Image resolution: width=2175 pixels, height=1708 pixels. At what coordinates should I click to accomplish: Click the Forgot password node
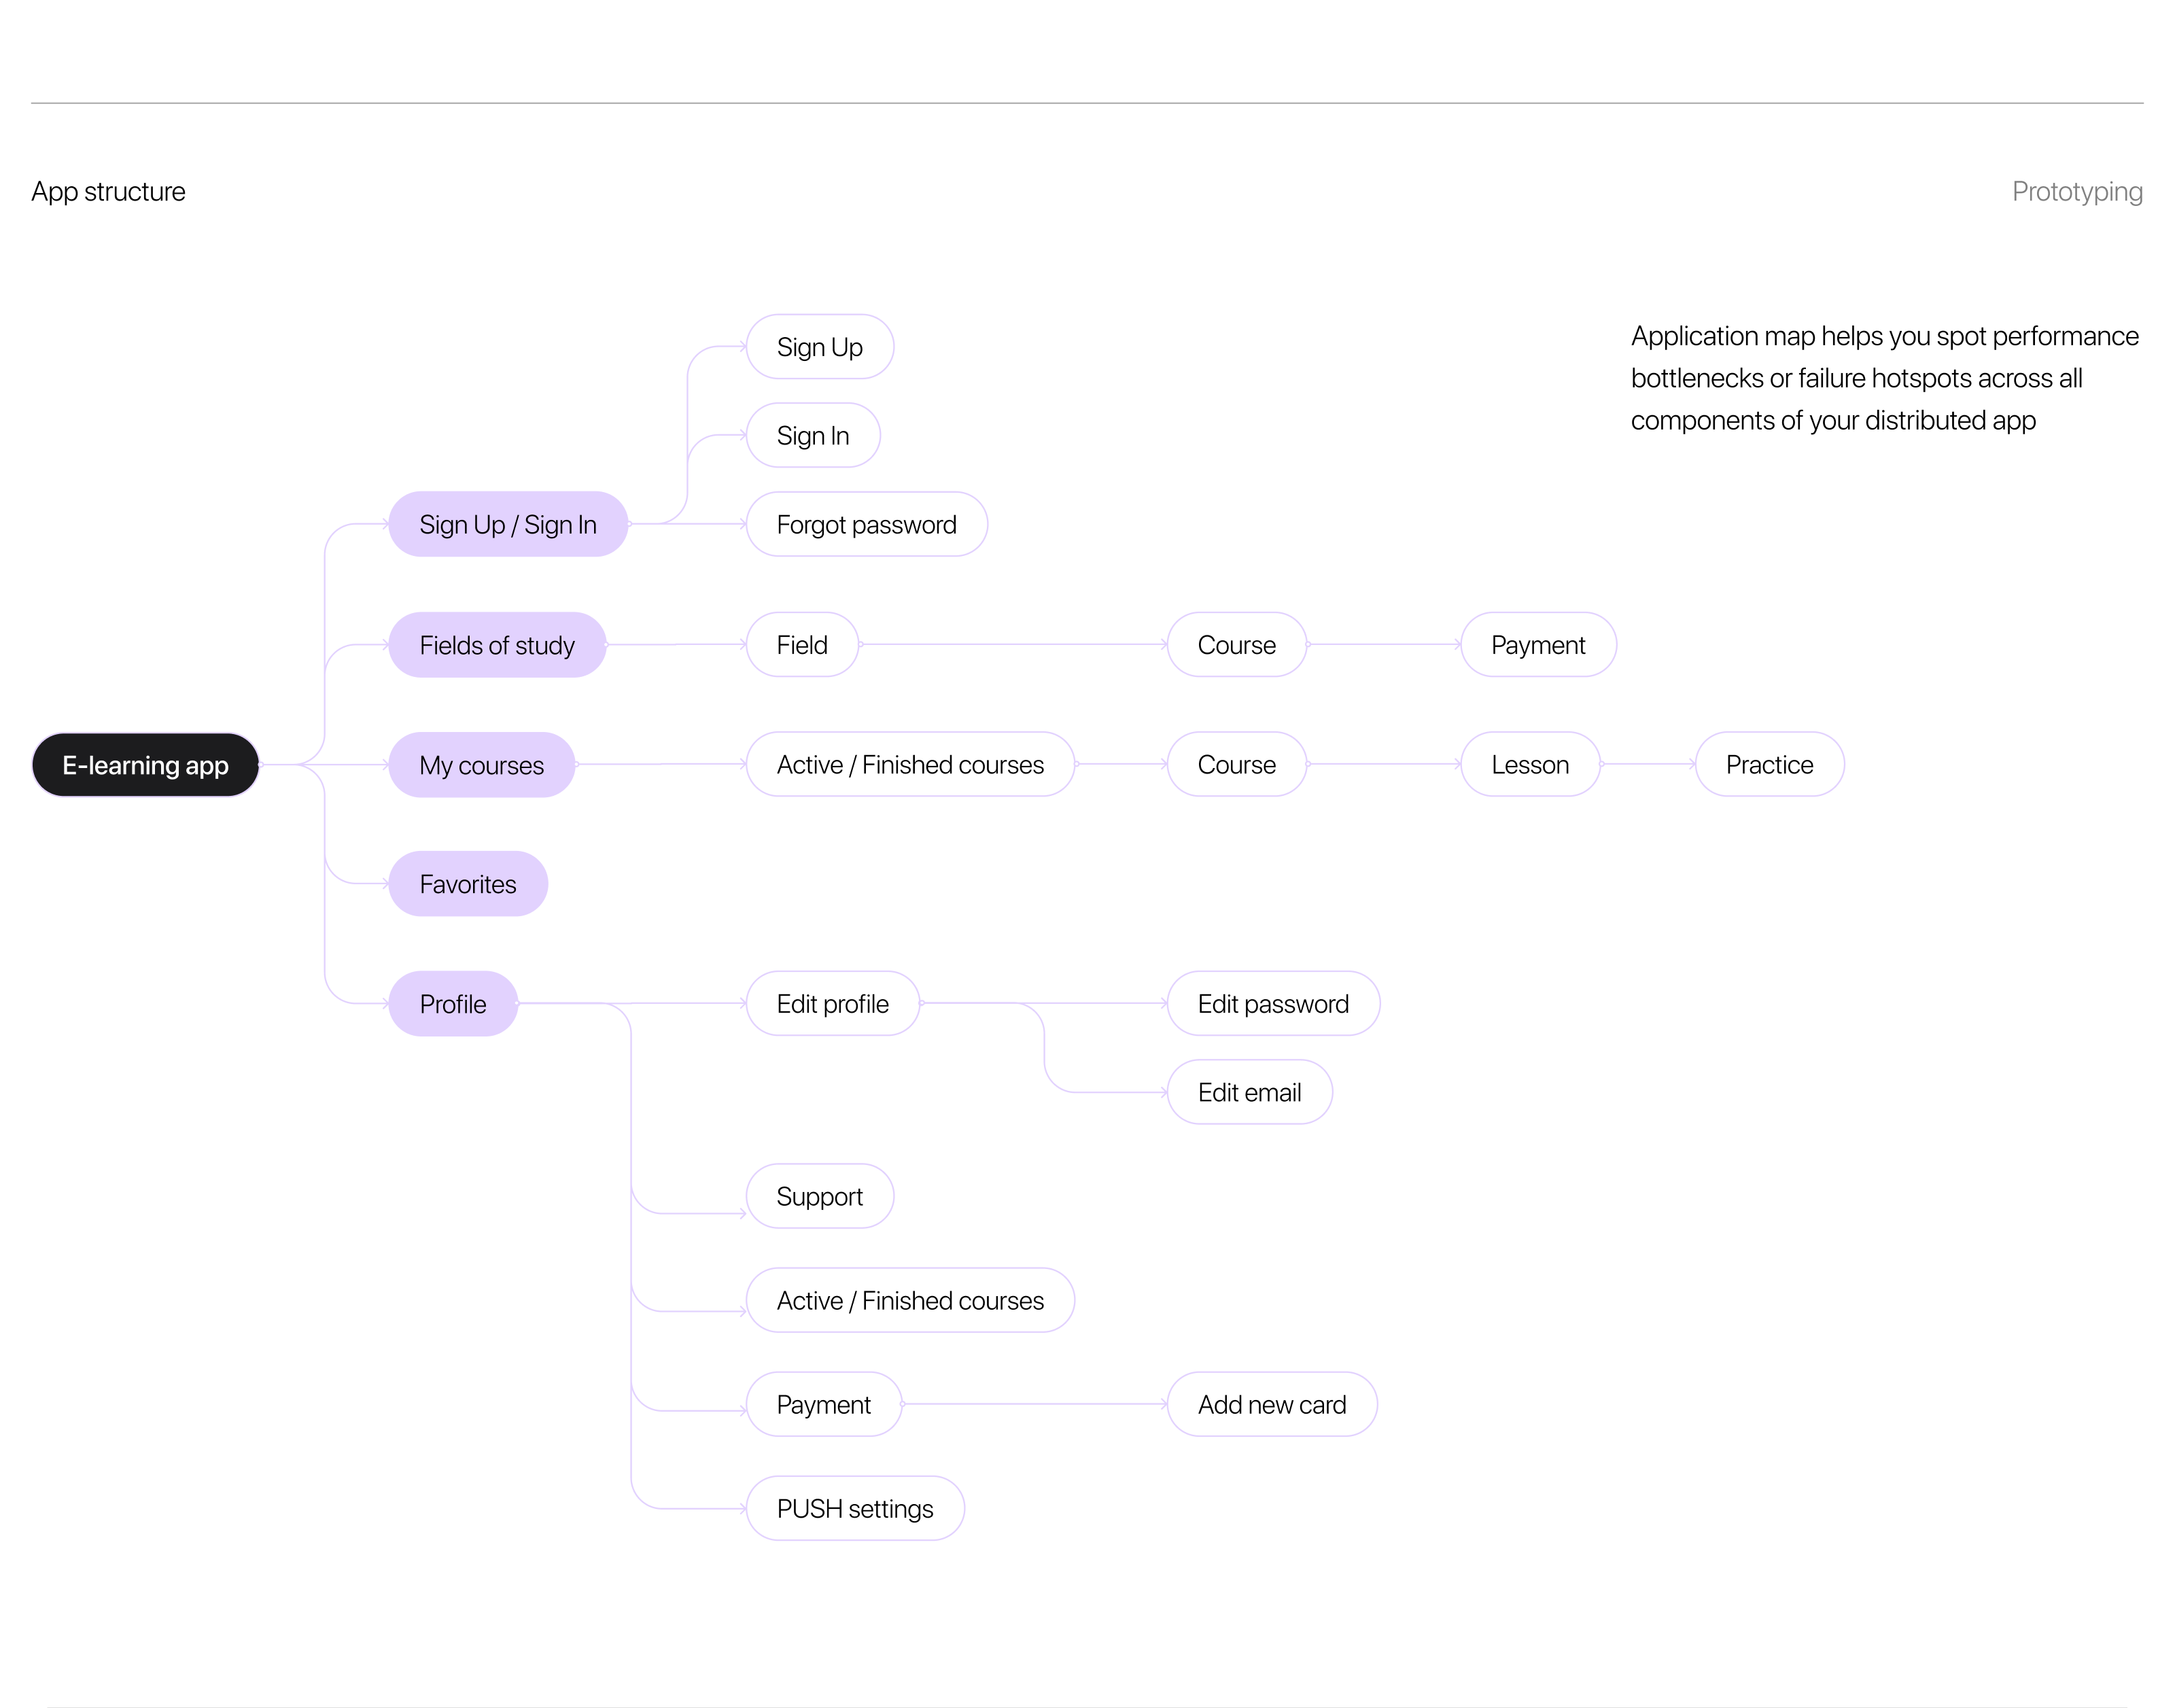click(866, 524)
